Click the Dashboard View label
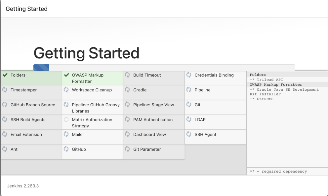The height and width of the screenshot is (196, 328). click(149, 134)
